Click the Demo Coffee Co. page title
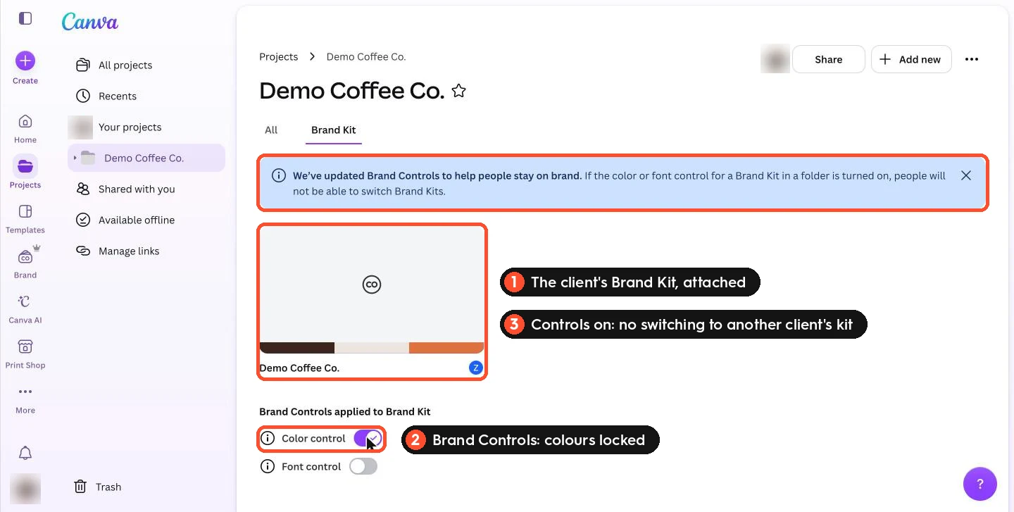The width and height of the screenshot is (1014, 512). 352,91
